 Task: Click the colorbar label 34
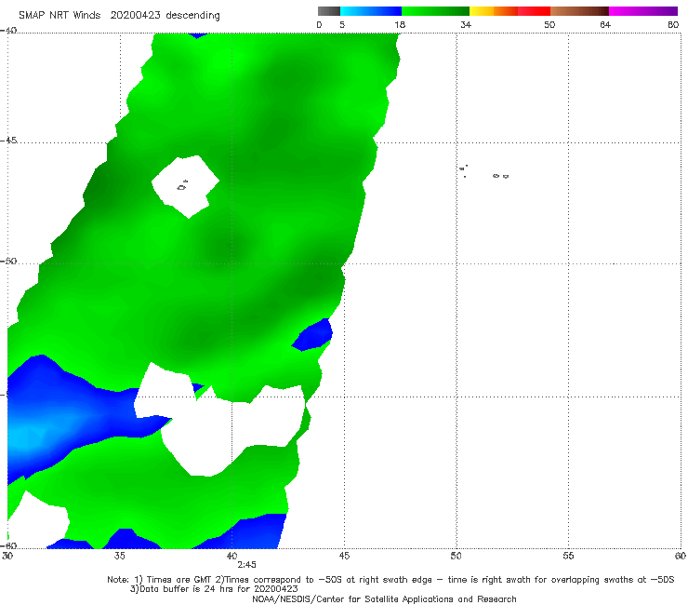pos(466,24)
